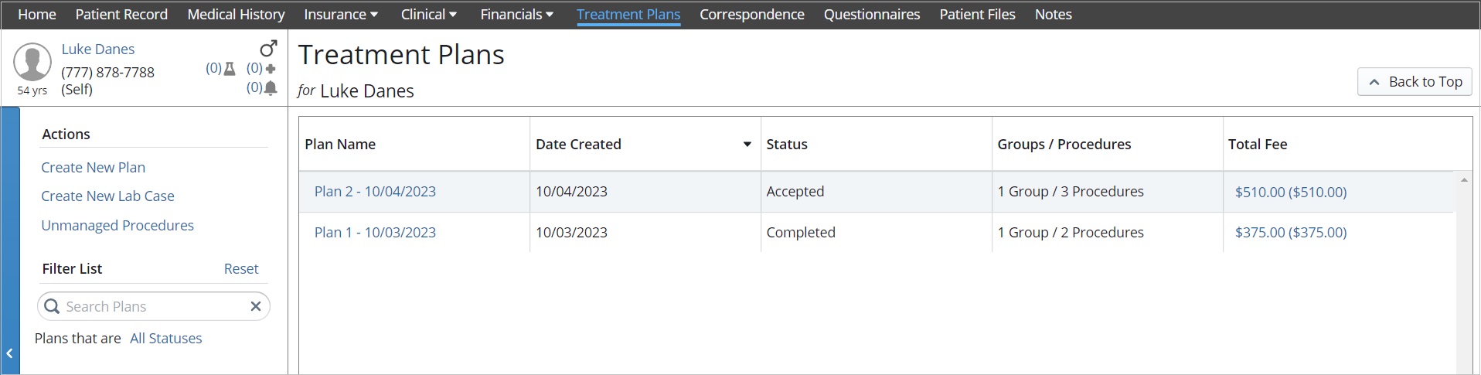Open the notifications bell icon
1481x375 pixels.
point(271,88)
